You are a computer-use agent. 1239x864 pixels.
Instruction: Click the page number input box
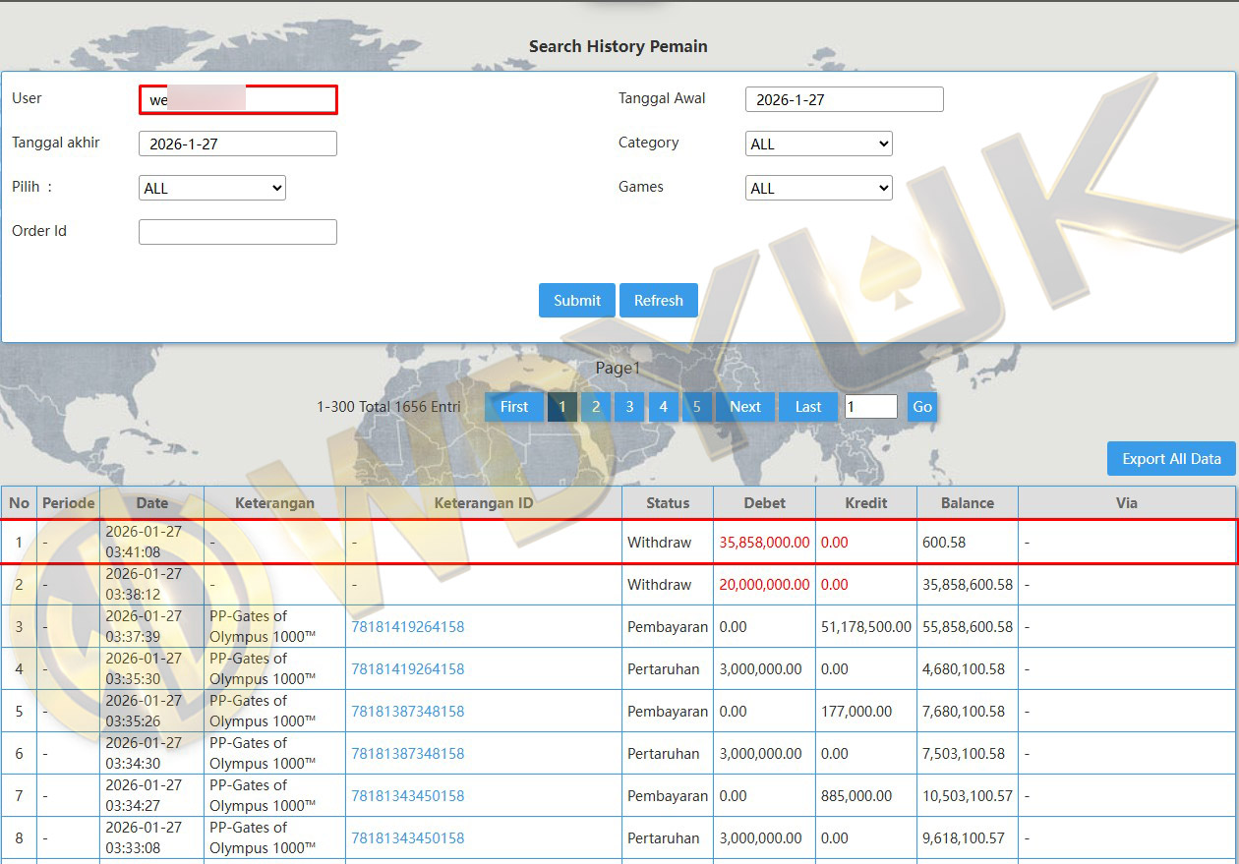(x=870, y=407)
